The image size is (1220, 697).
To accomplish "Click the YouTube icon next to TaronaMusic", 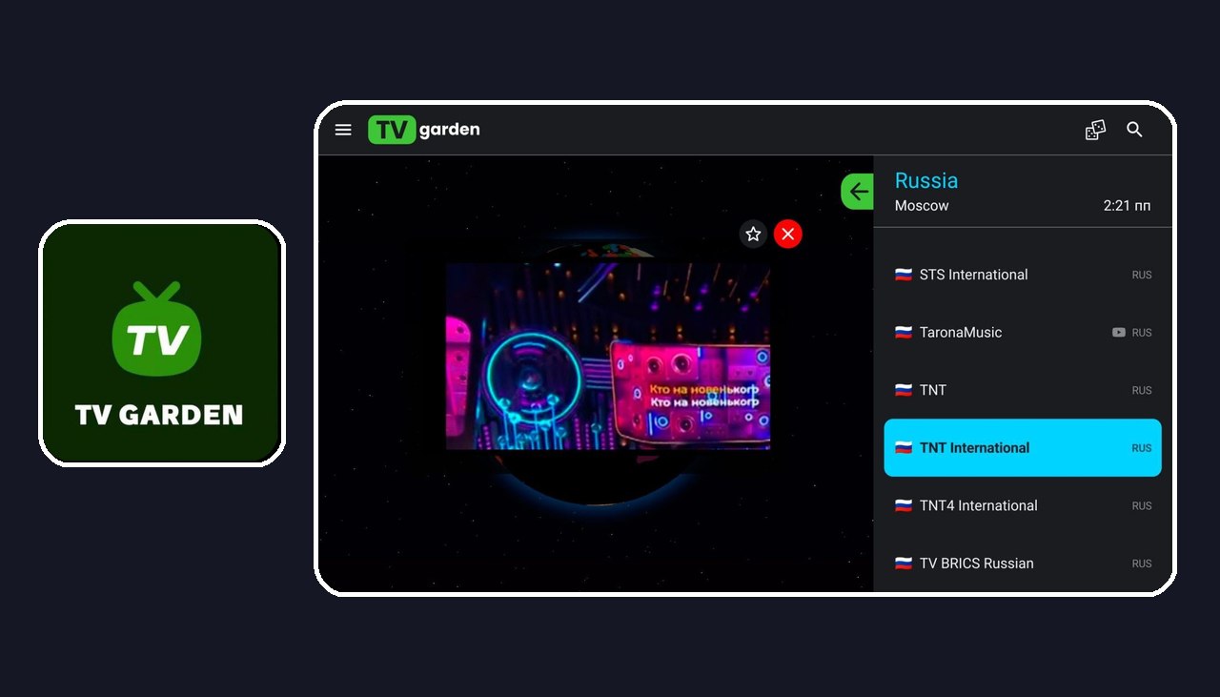I will [1119, 333].
